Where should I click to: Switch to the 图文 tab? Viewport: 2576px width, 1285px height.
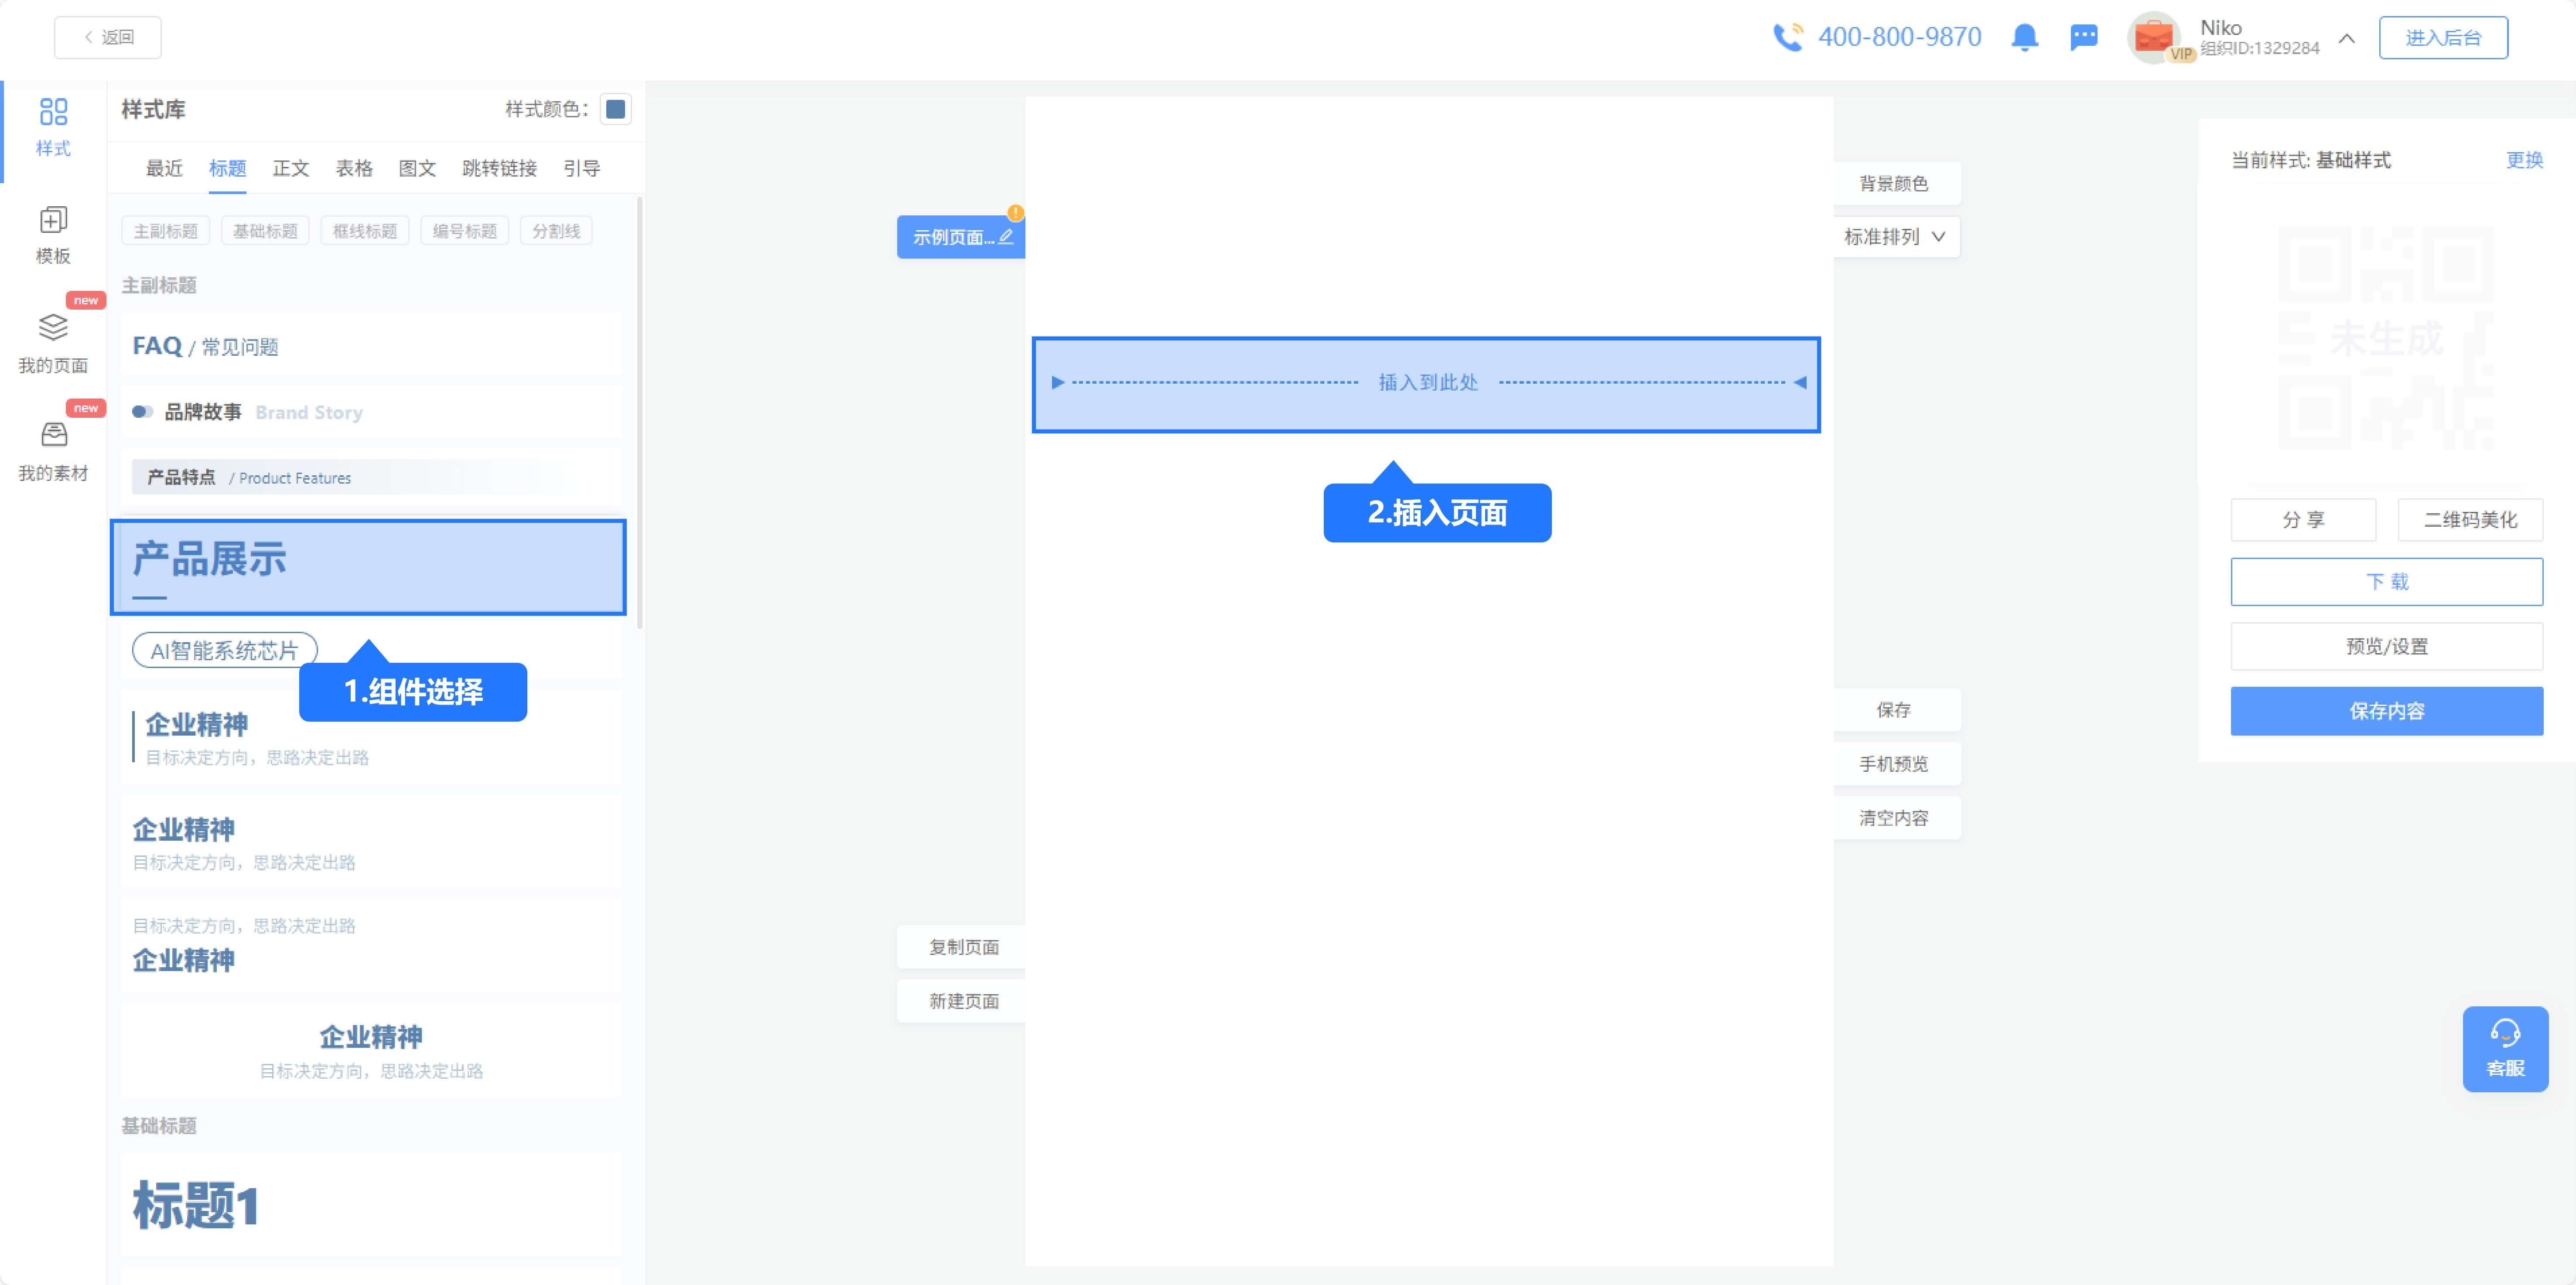(x=417, y=168)
